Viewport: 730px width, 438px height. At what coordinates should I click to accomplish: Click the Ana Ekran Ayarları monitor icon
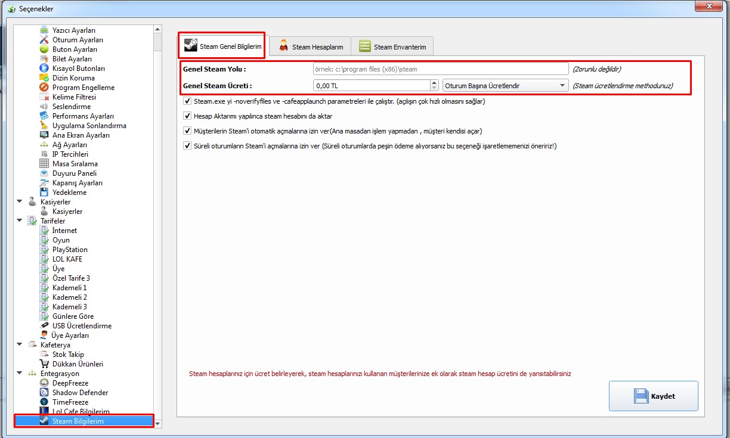pyautogui.click(x=44, y=135)
